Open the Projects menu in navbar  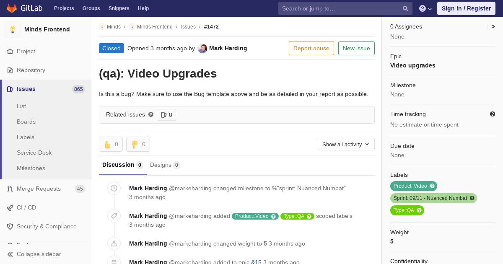64,8
